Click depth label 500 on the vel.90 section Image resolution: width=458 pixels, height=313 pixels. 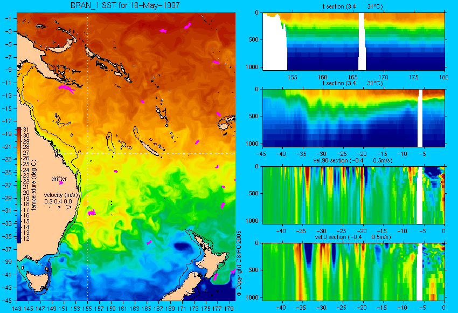point(254,193)
